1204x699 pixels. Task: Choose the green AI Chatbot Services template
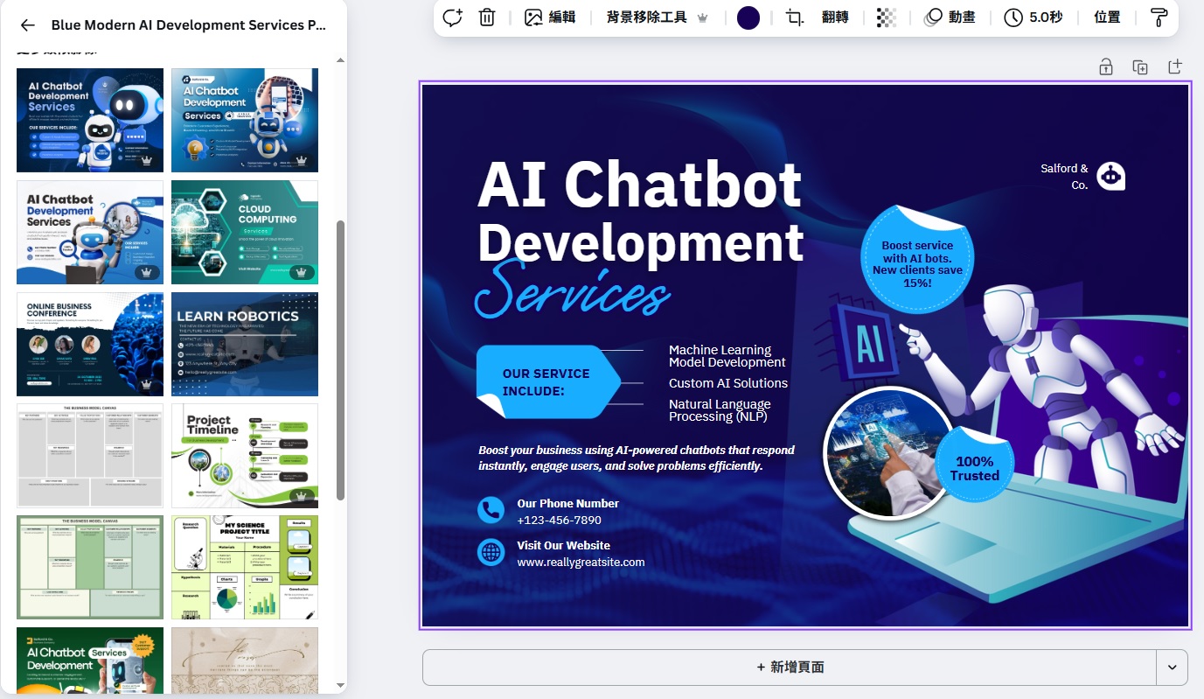(90, 660)
